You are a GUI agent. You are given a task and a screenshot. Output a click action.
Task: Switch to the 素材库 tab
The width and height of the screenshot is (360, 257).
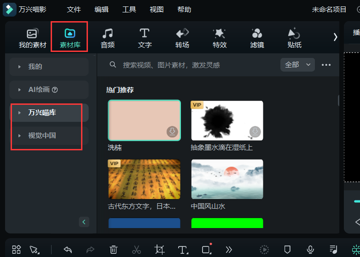(70, 38)
